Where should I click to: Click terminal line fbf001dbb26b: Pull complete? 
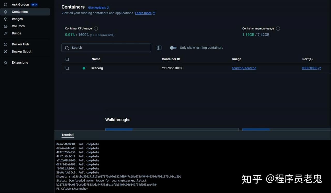click(78, 169)
